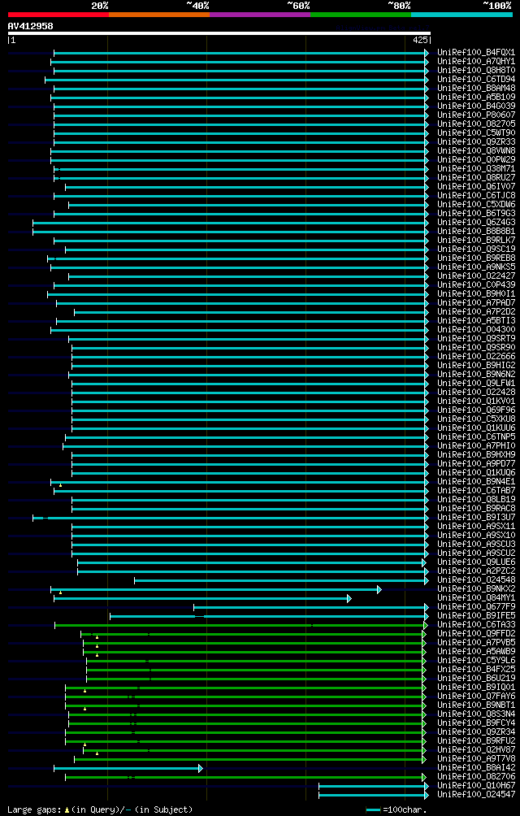Click the AV412958 query name label
The image size is (520, 816).
tap(30, 25)
